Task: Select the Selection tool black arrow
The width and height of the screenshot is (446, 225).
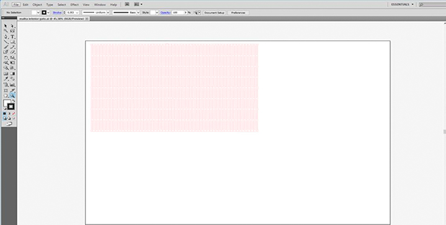Action: click(x=6, y=26)
